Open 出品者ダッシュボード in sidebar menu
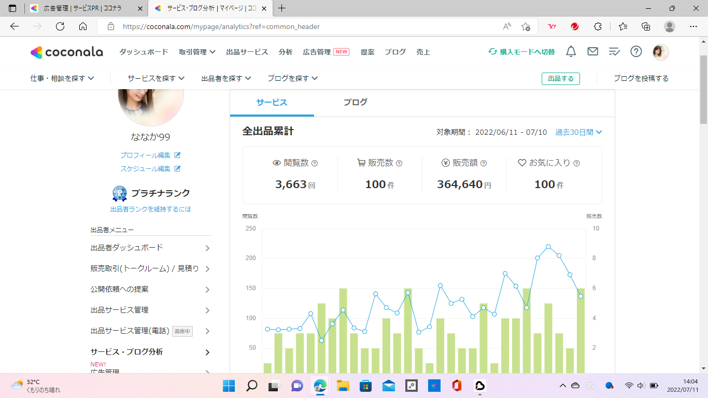This screenshot has height=398, width=708. click(x=150, y=248)
